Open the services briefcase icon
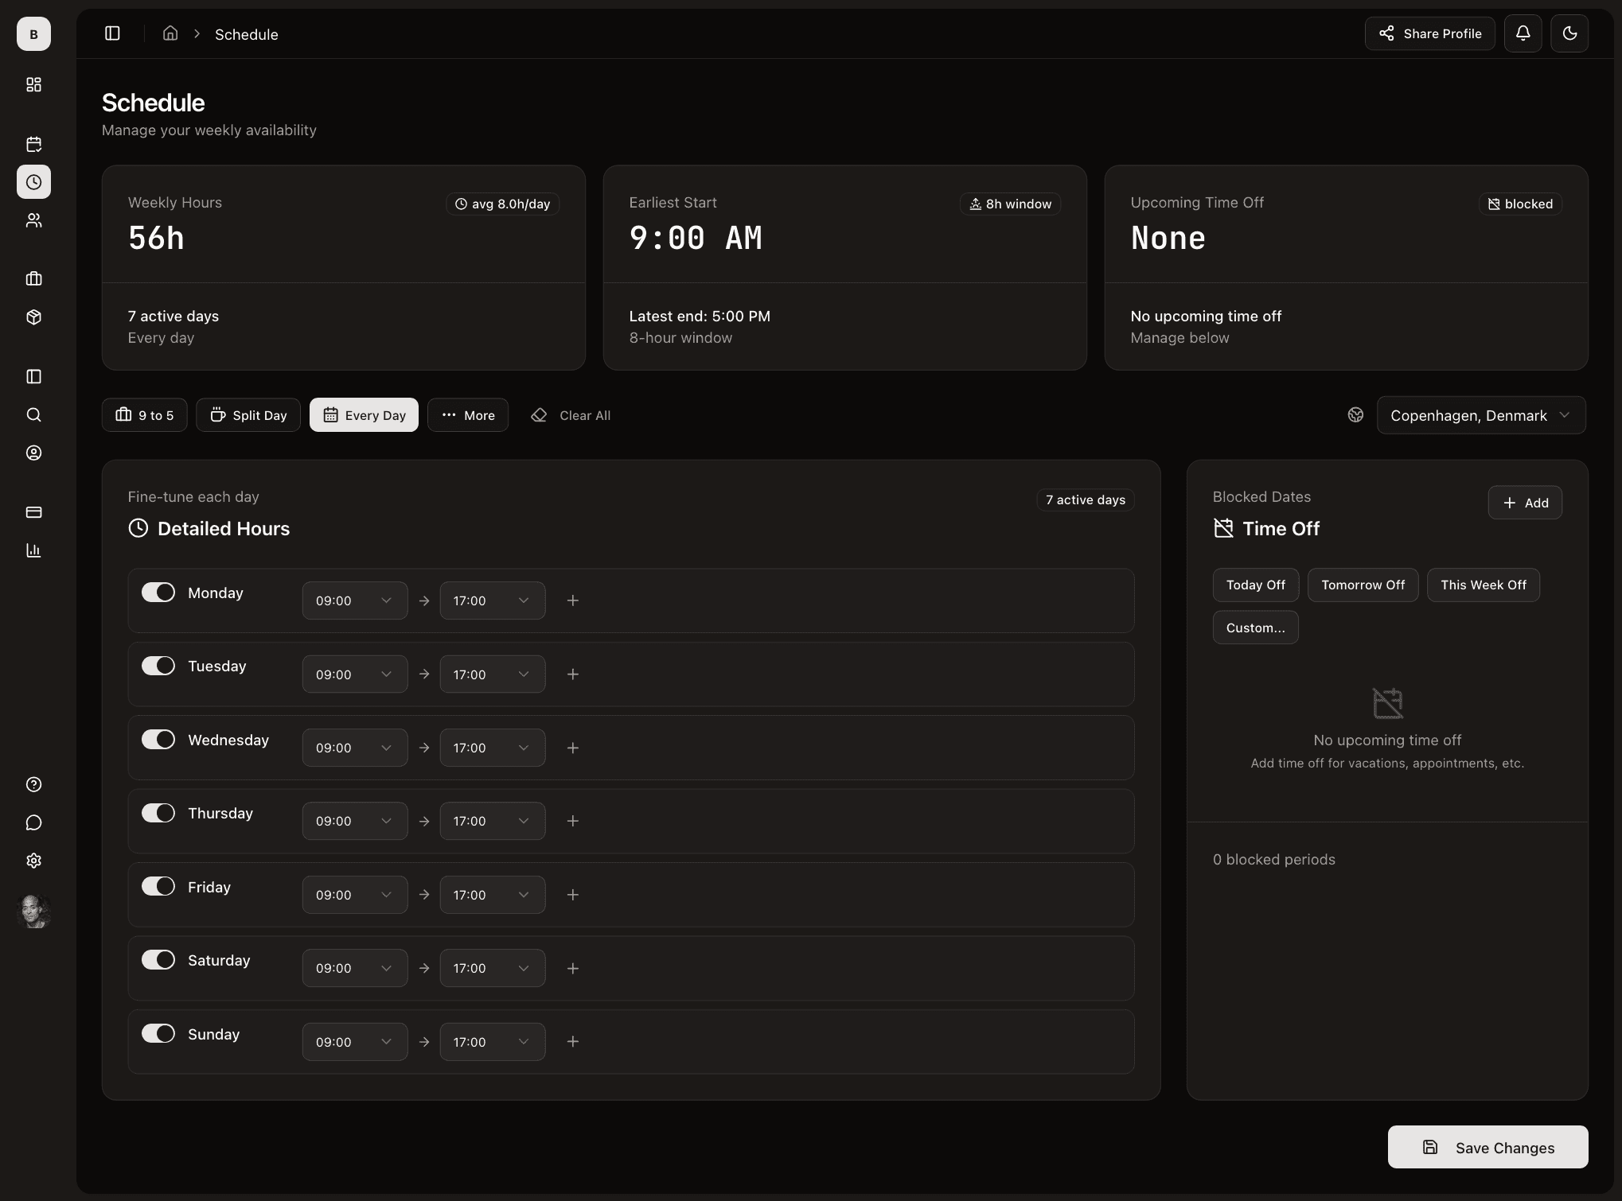 tap(33, 278)
